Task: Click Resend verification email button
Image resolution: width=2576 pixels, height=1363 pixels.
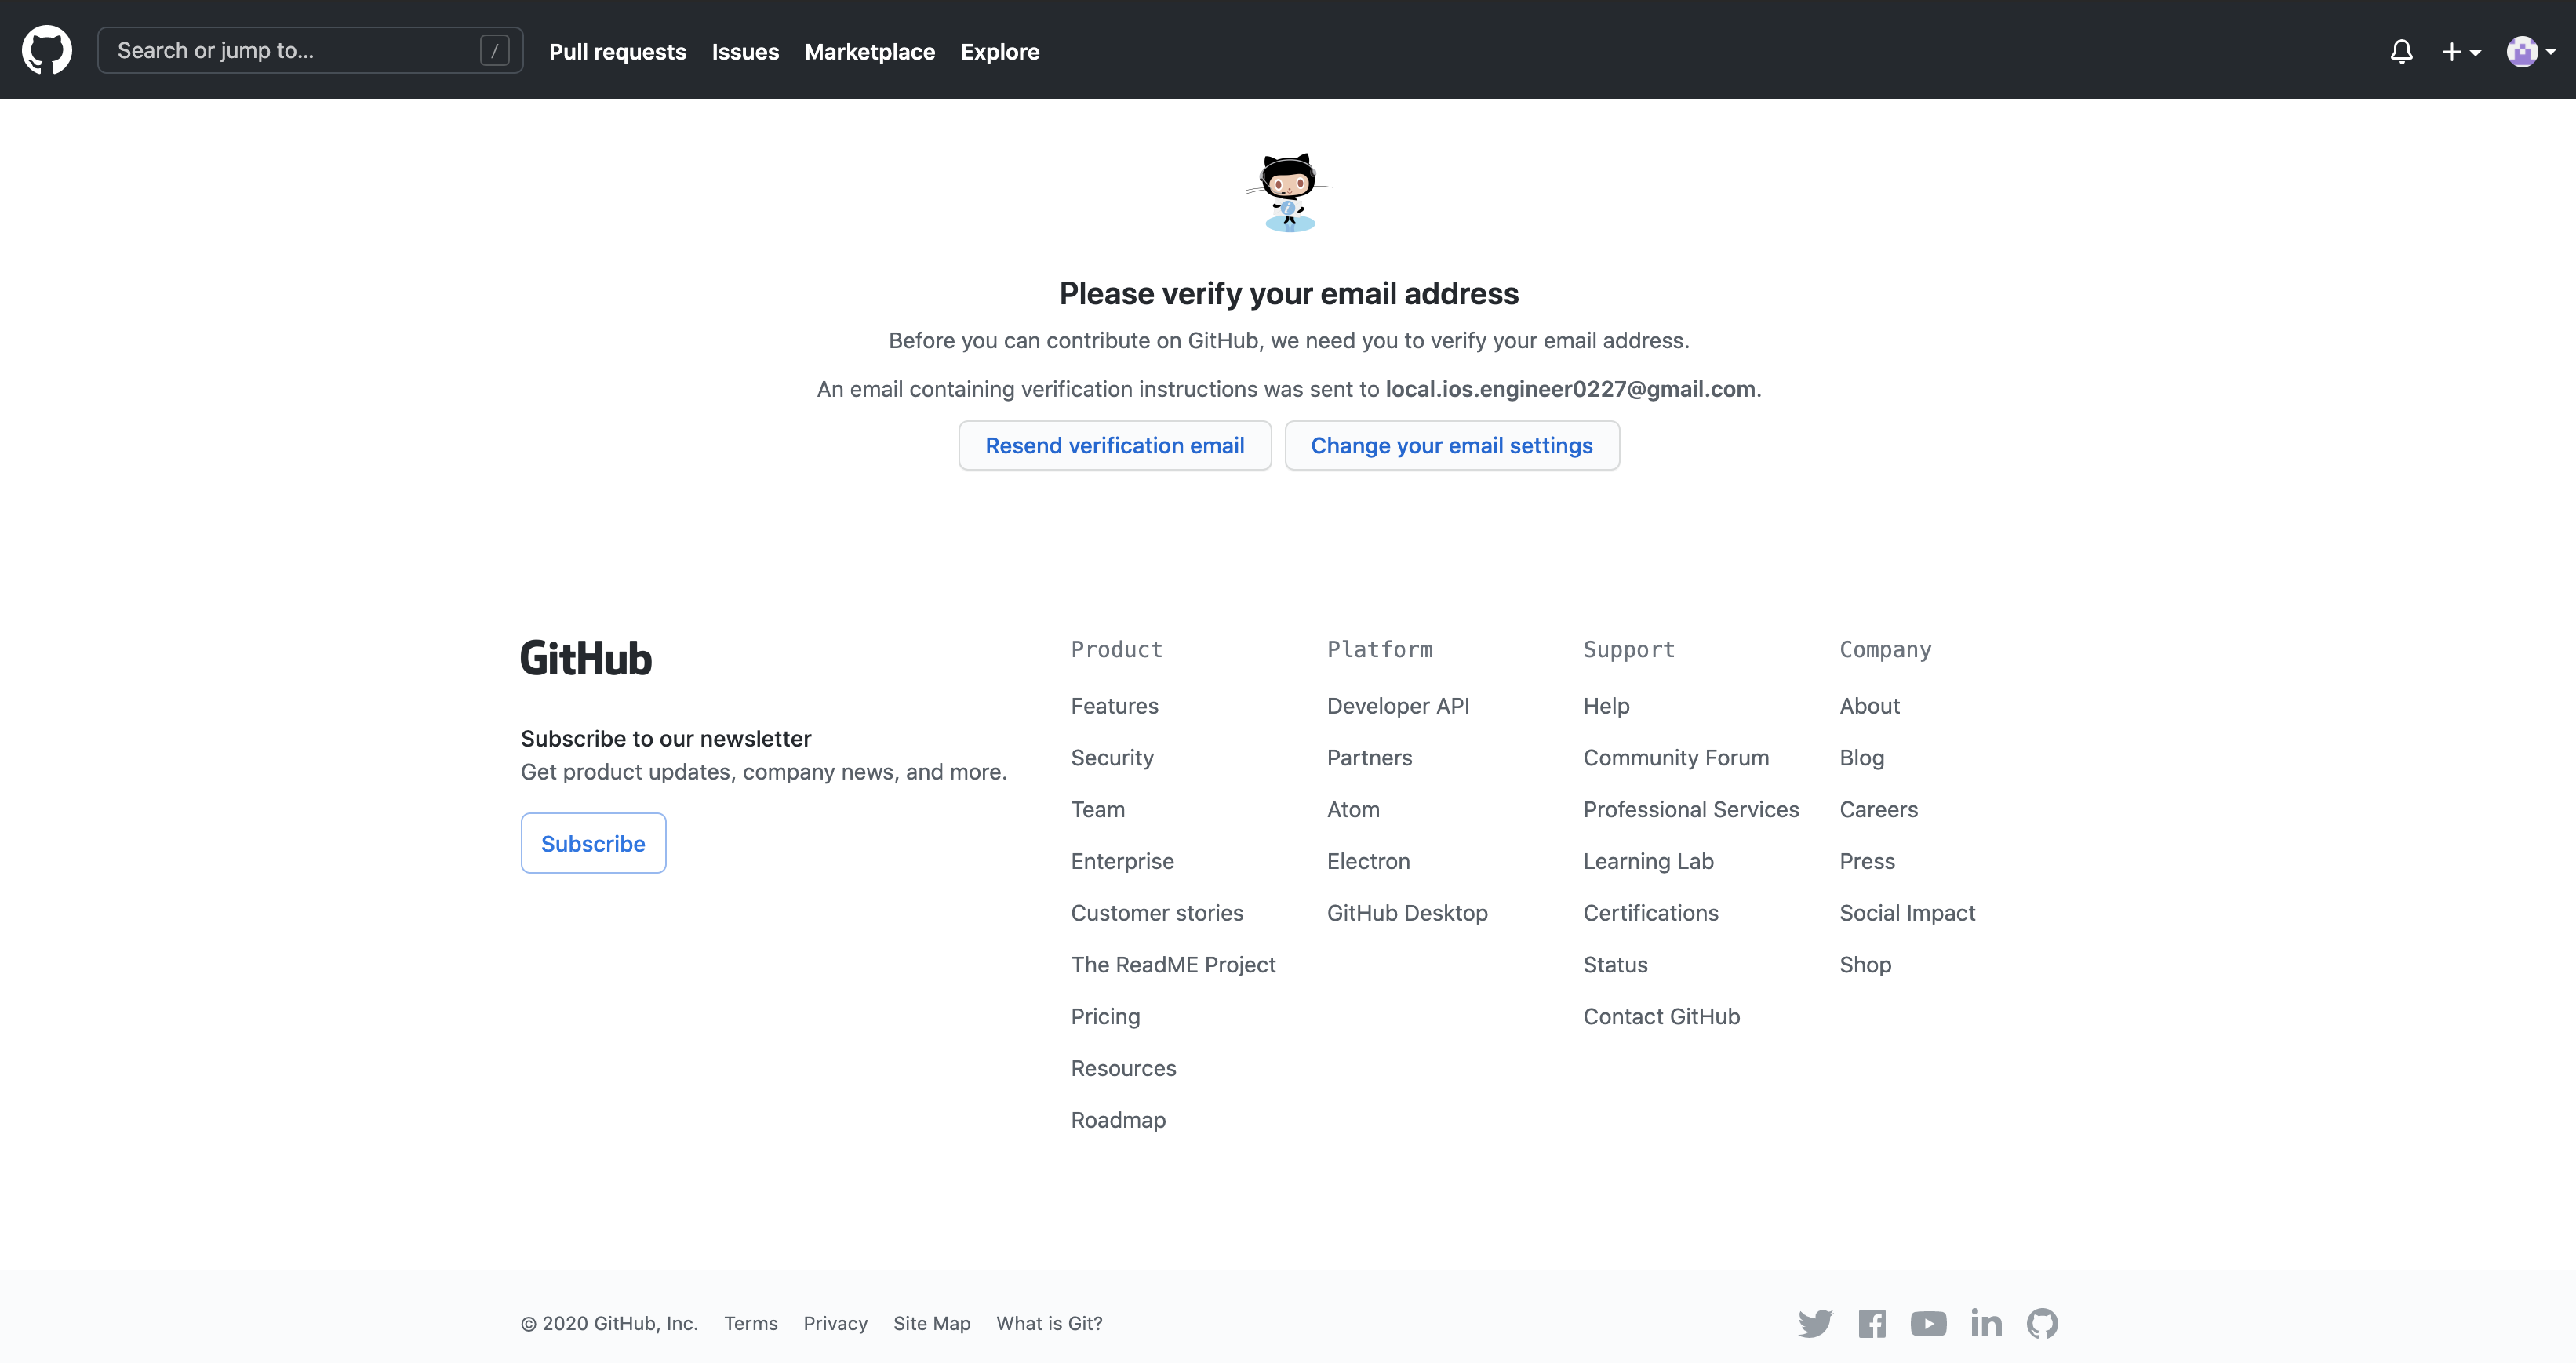Action: pos(1115,445)
